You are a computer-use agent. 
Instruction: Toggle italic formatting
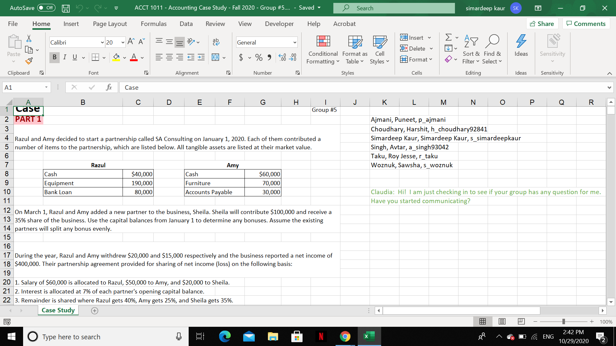point(64,57)
